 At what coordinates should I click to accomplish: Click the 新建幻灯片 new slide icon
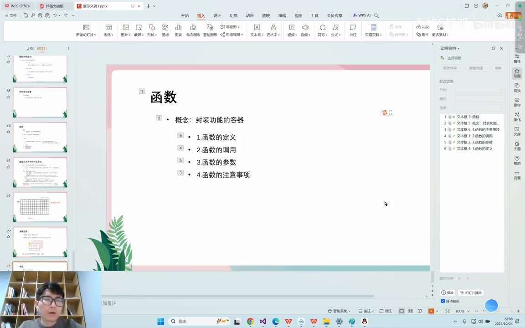[86, 27]
